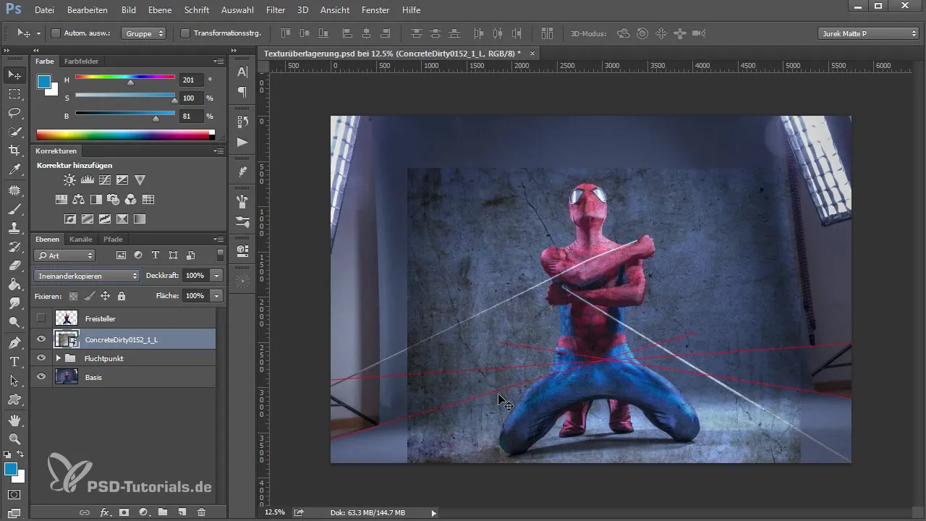Open layer effects fx menu

point(105,512)
